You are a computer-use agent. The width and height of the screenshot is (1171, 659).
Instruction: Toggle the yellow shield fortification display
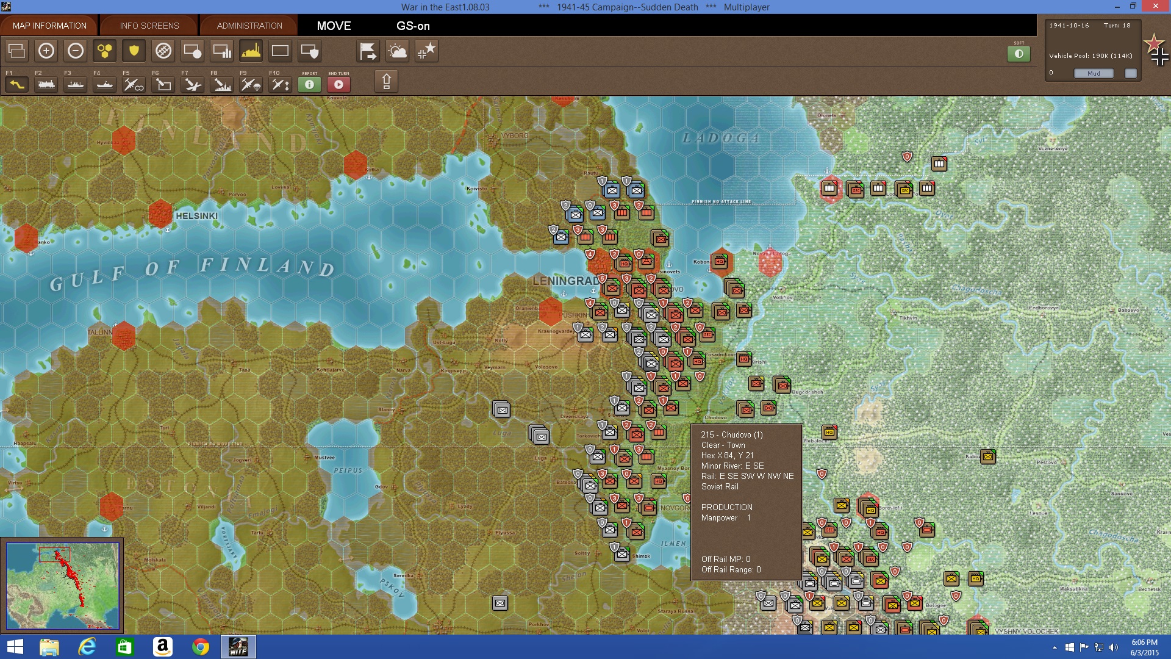click(134, 51)
